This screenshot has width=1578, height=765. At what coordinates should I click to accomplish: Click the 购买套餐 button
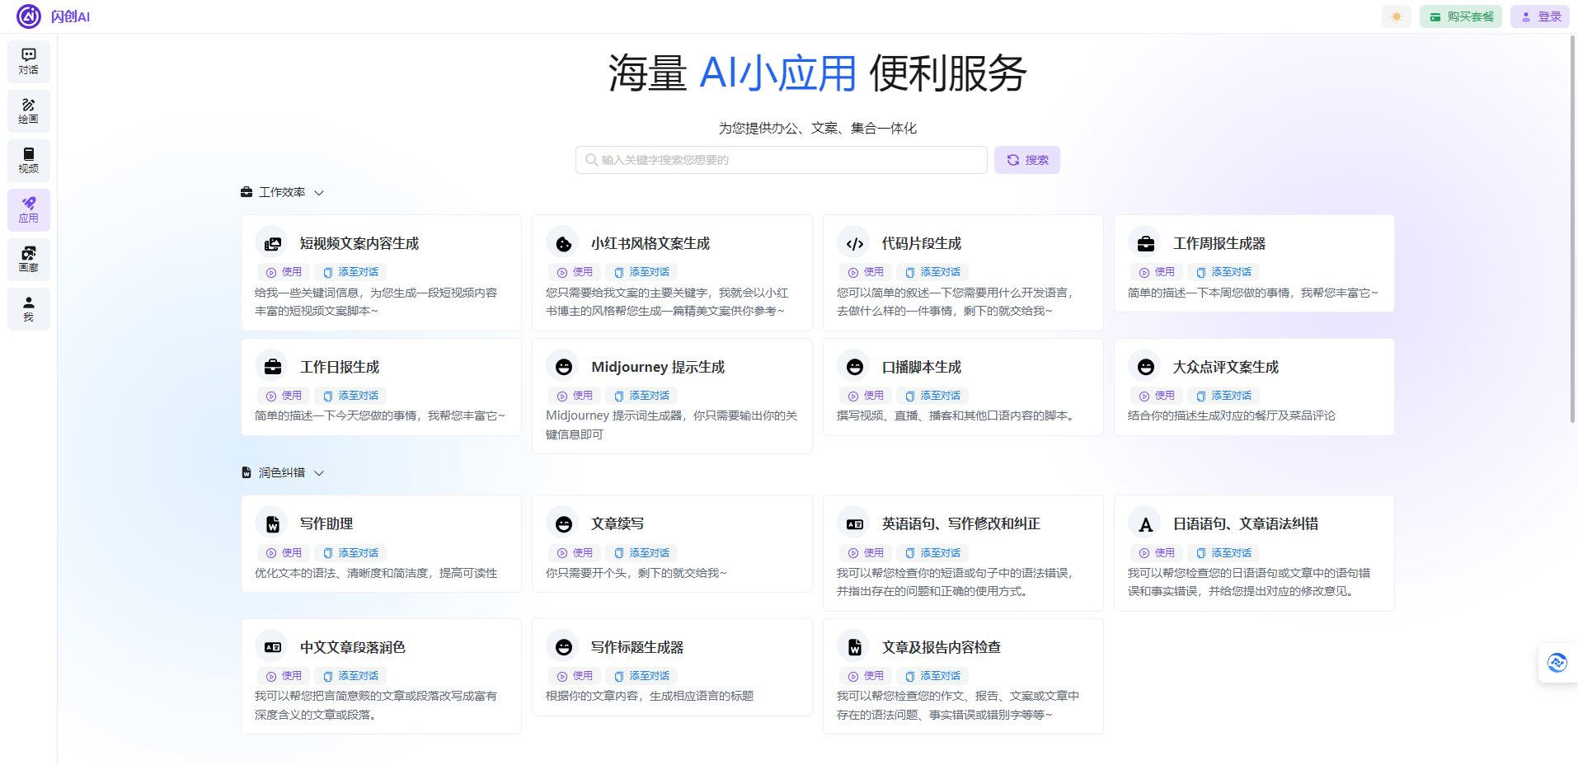click(x=1460, y=16)
